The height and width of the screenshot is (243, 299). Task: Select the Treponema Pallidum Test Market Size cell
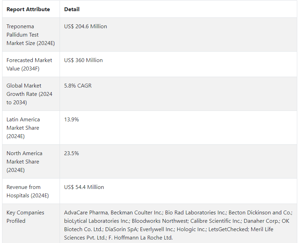coord(31,35)
